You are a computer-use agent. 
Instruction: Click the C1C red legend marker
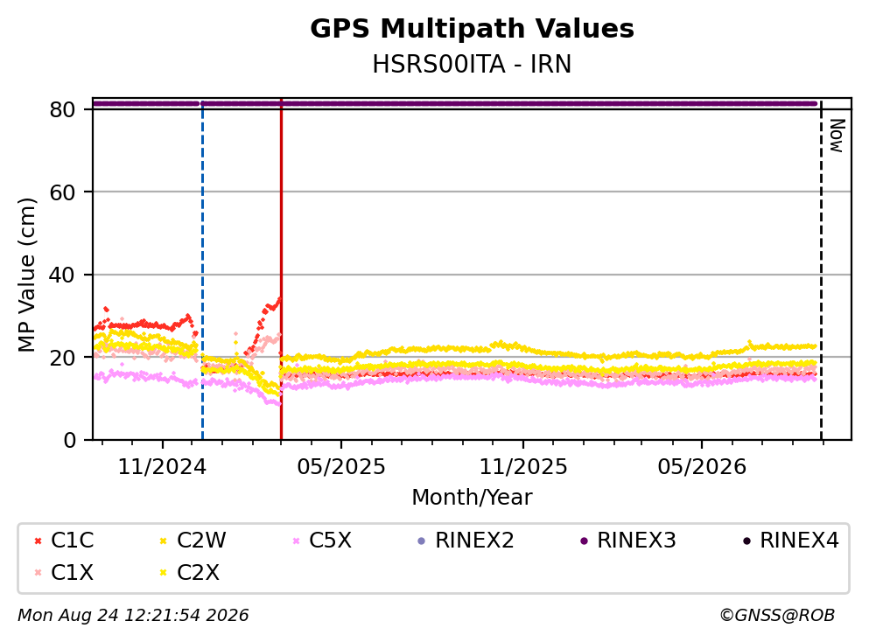38,541
